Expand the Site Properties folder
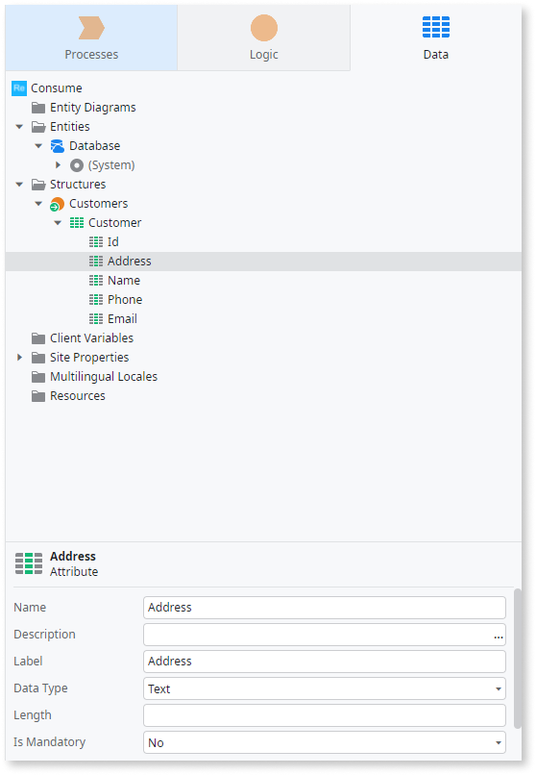This screenshot has height=775, width=536. pyautogui.click(x=19, y=358)
